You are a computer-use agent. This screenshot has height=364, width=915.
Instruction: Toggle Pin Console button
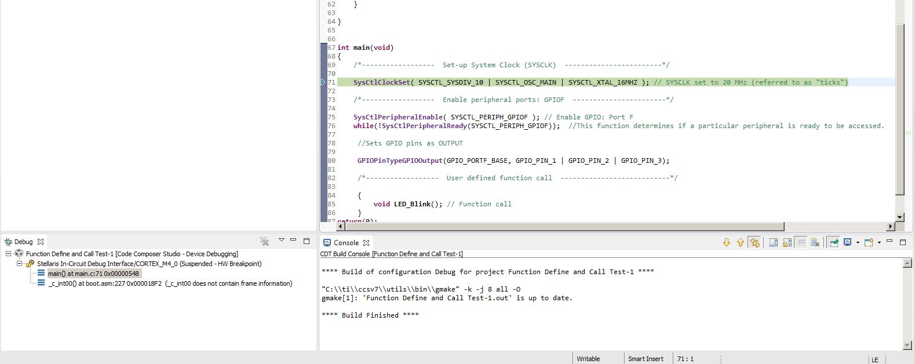pyautogui.click(x=834, y=242)
